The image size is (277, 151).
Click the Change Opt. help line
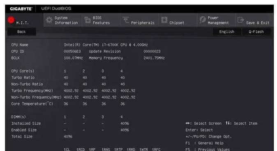[x=208, y=136]
